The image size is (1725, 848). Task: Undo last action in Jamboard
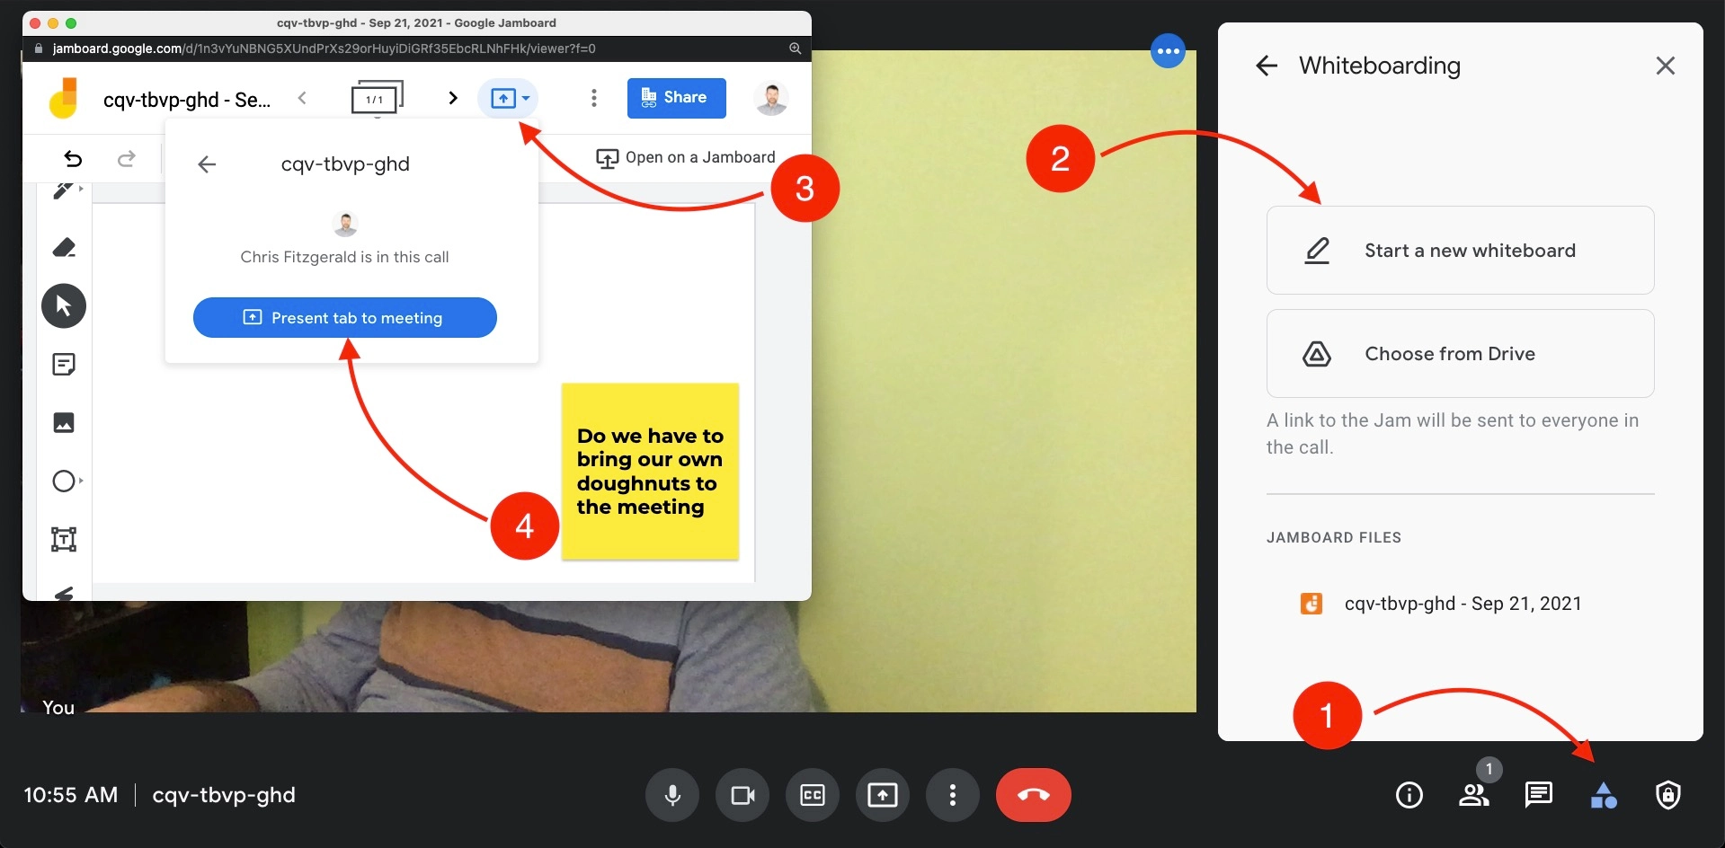(73, 159)
